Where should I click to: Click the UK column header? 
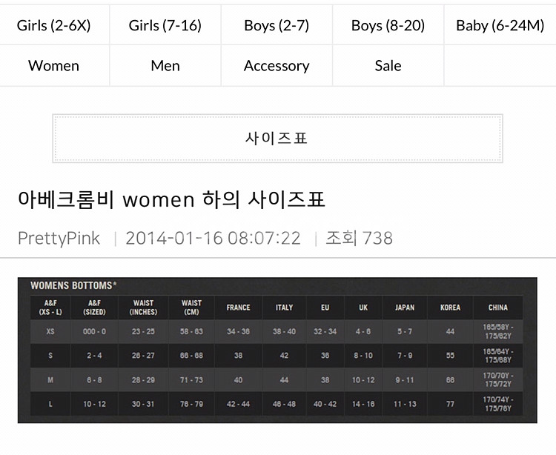pos(363,308)
